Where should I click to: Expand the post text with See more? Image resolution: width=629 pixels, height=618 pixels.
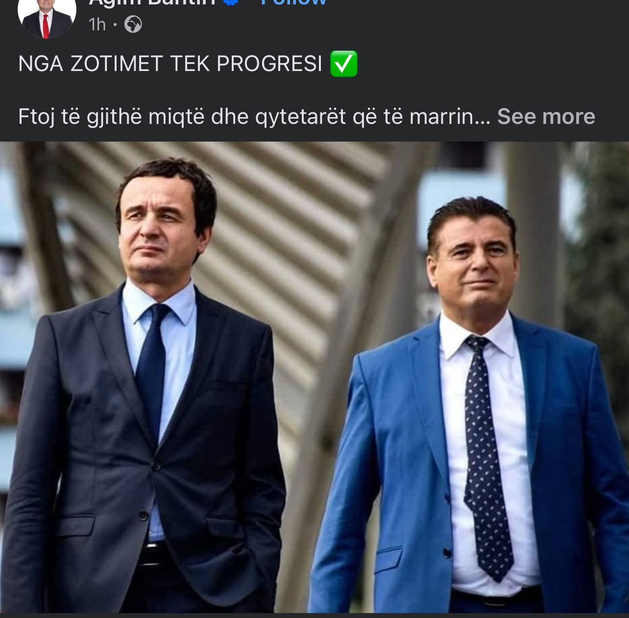tap(546, 117)
